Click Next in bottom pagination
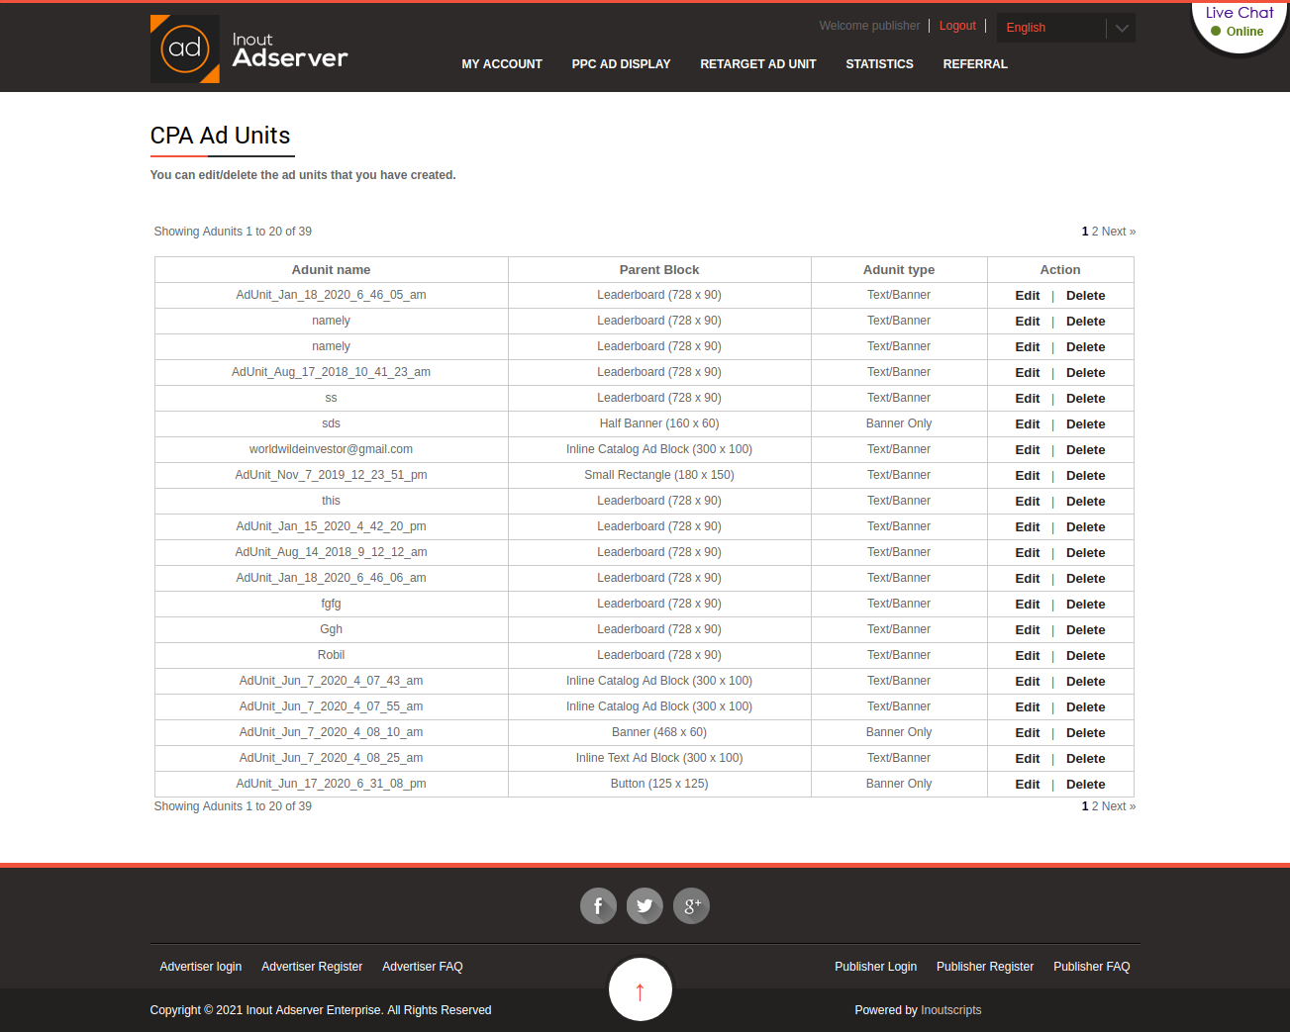Screen dimensions: 1290x1032 pyautogui.click(x=1119, y=806)
